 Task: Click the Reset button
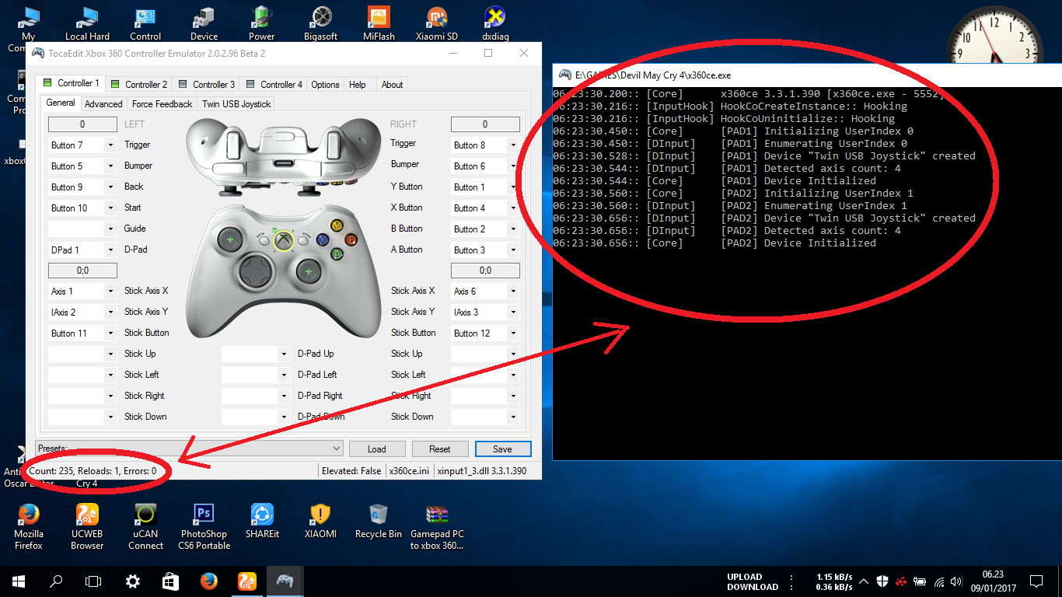(439, 449)
